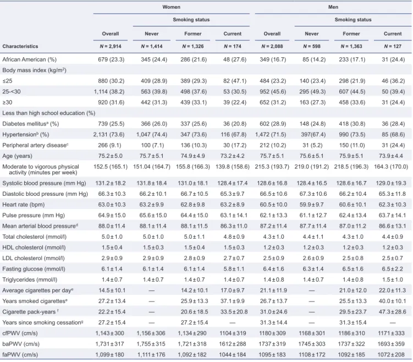This screenshot has height=362, width=413.
Task: Select the cell '397(67.4)'
Action: [x=313, y=135]
